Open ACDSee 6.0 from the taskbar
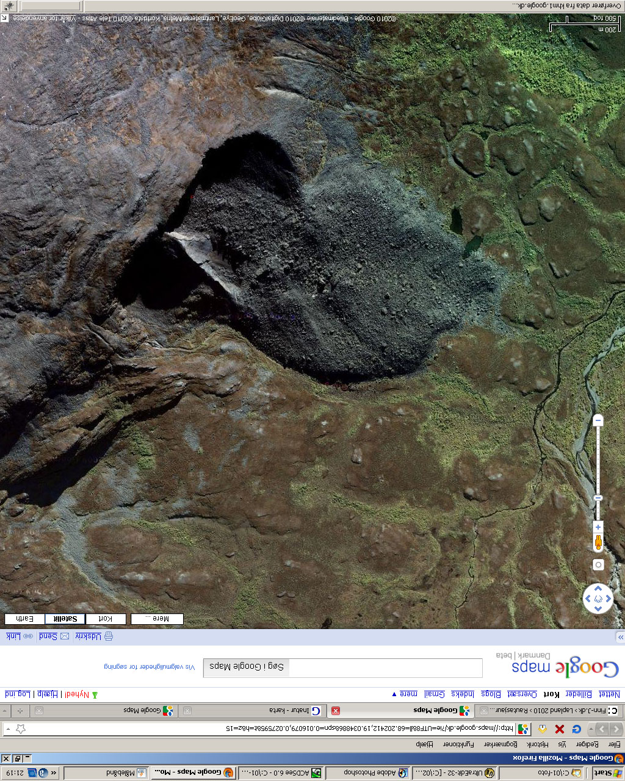Viewport: 625px width, 781px height. (280, 773)
